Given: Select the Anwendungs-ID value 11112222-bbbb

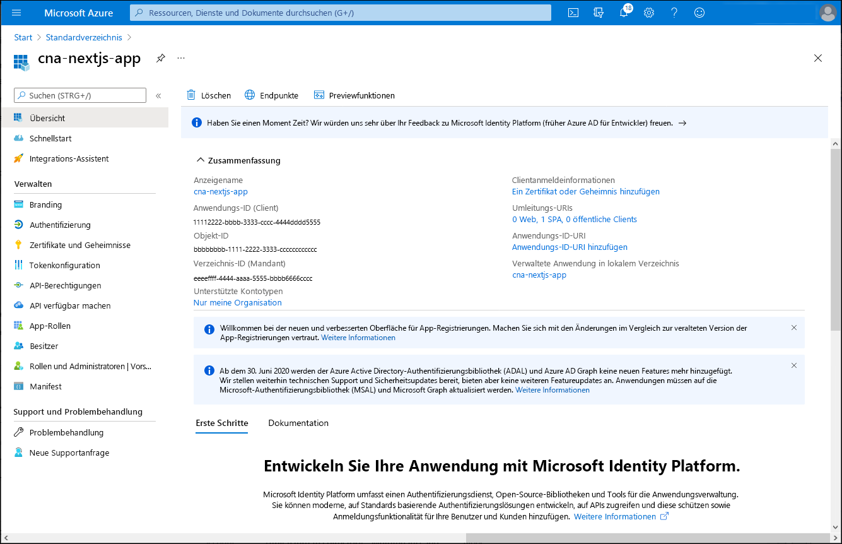Looking at the screenshot, I should click(x=257, y=222).
